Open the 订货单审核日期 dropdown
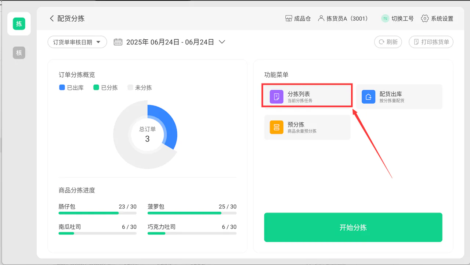 tap(77, 42)
